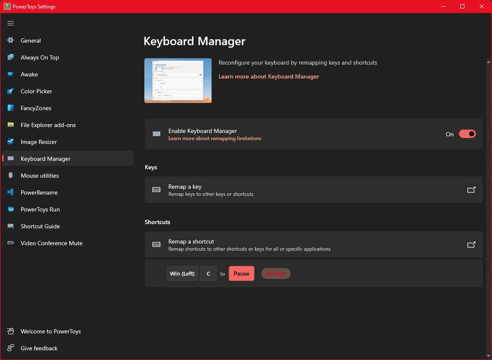492x360 pixels.
Task: Open File Explorer add-ons page
Action: point(68,125)
